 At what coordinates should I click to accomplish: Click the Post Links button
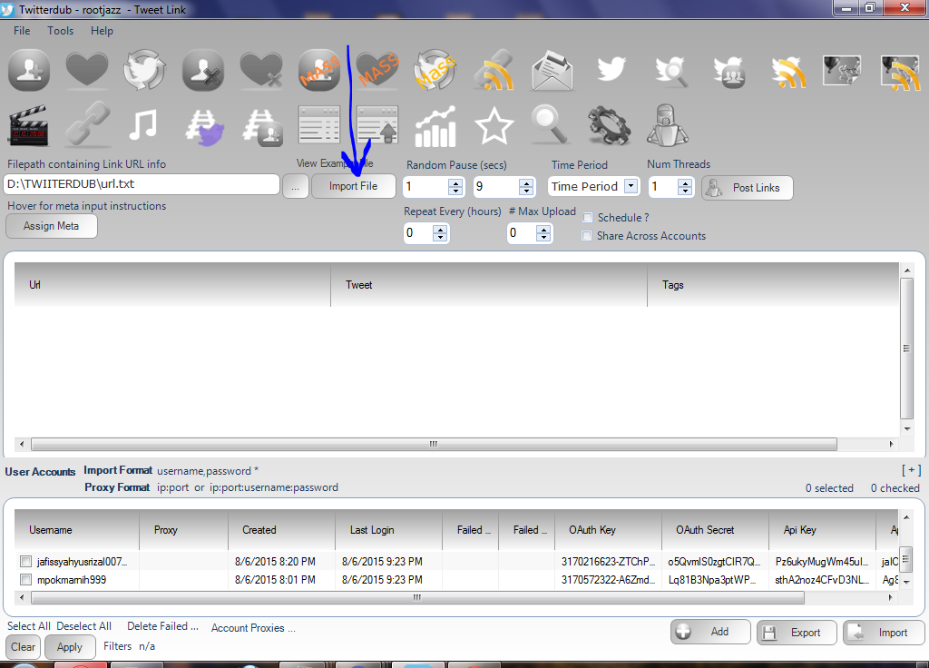(x=748, y=188)
